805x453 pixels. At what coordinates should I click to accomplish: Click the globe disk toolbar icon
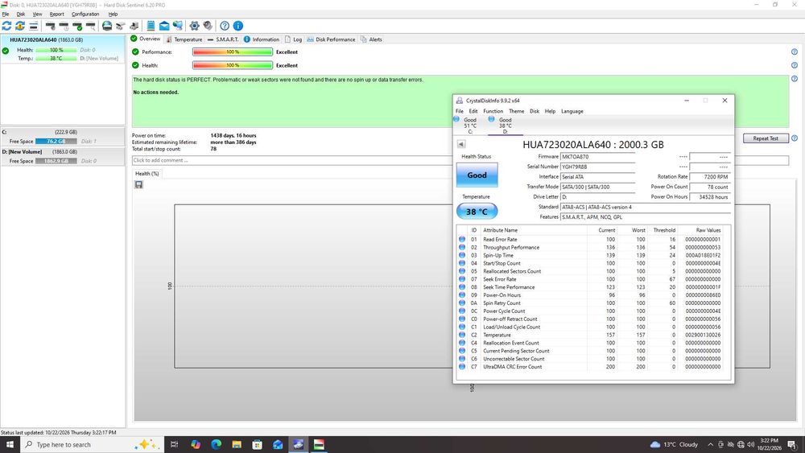(107, 26)
